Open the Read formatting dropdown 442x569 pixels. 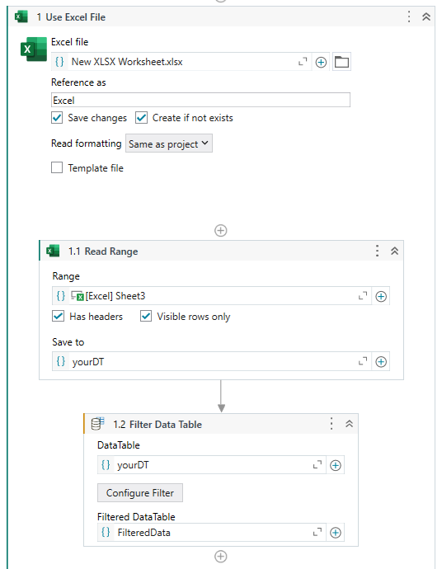click(x=169, y=143)
